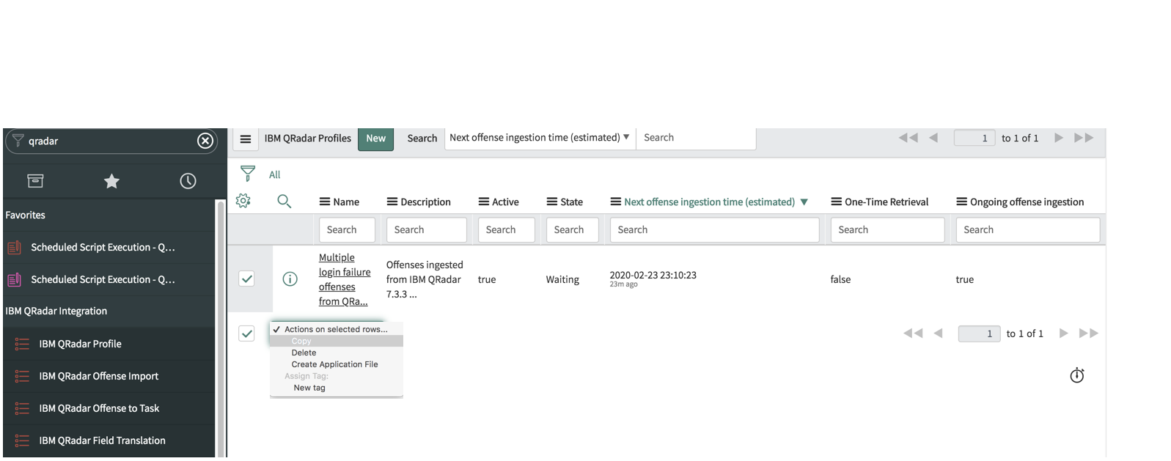Open the History clock tab

188,180
